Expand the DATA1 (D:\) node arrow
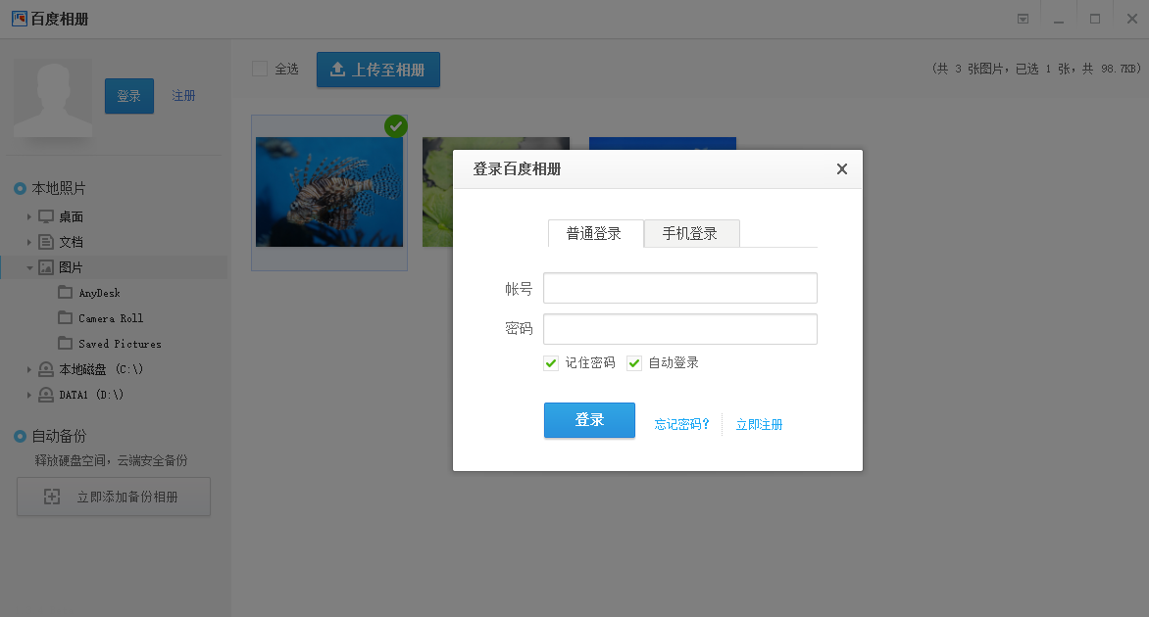 coord(28,395)
